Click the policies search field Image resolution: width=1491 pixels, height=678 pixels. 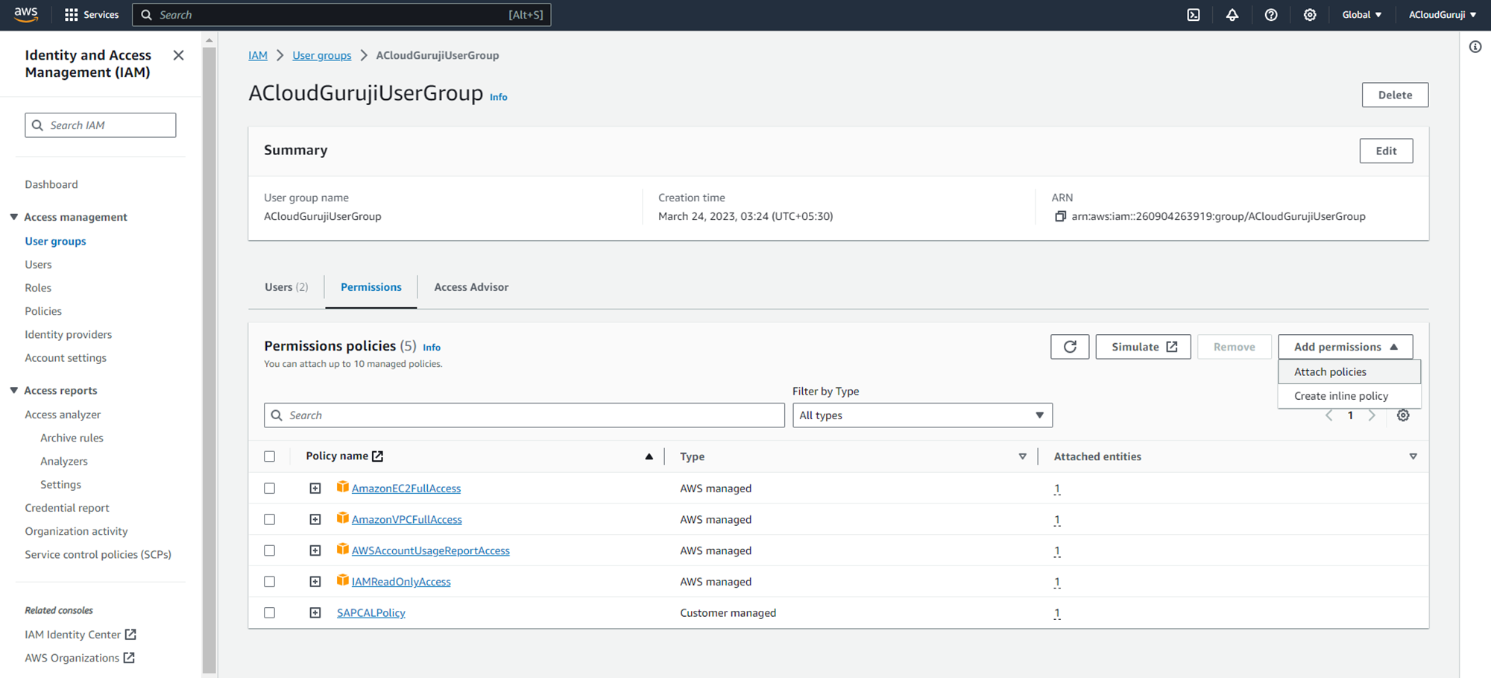[x=524, y=415]
